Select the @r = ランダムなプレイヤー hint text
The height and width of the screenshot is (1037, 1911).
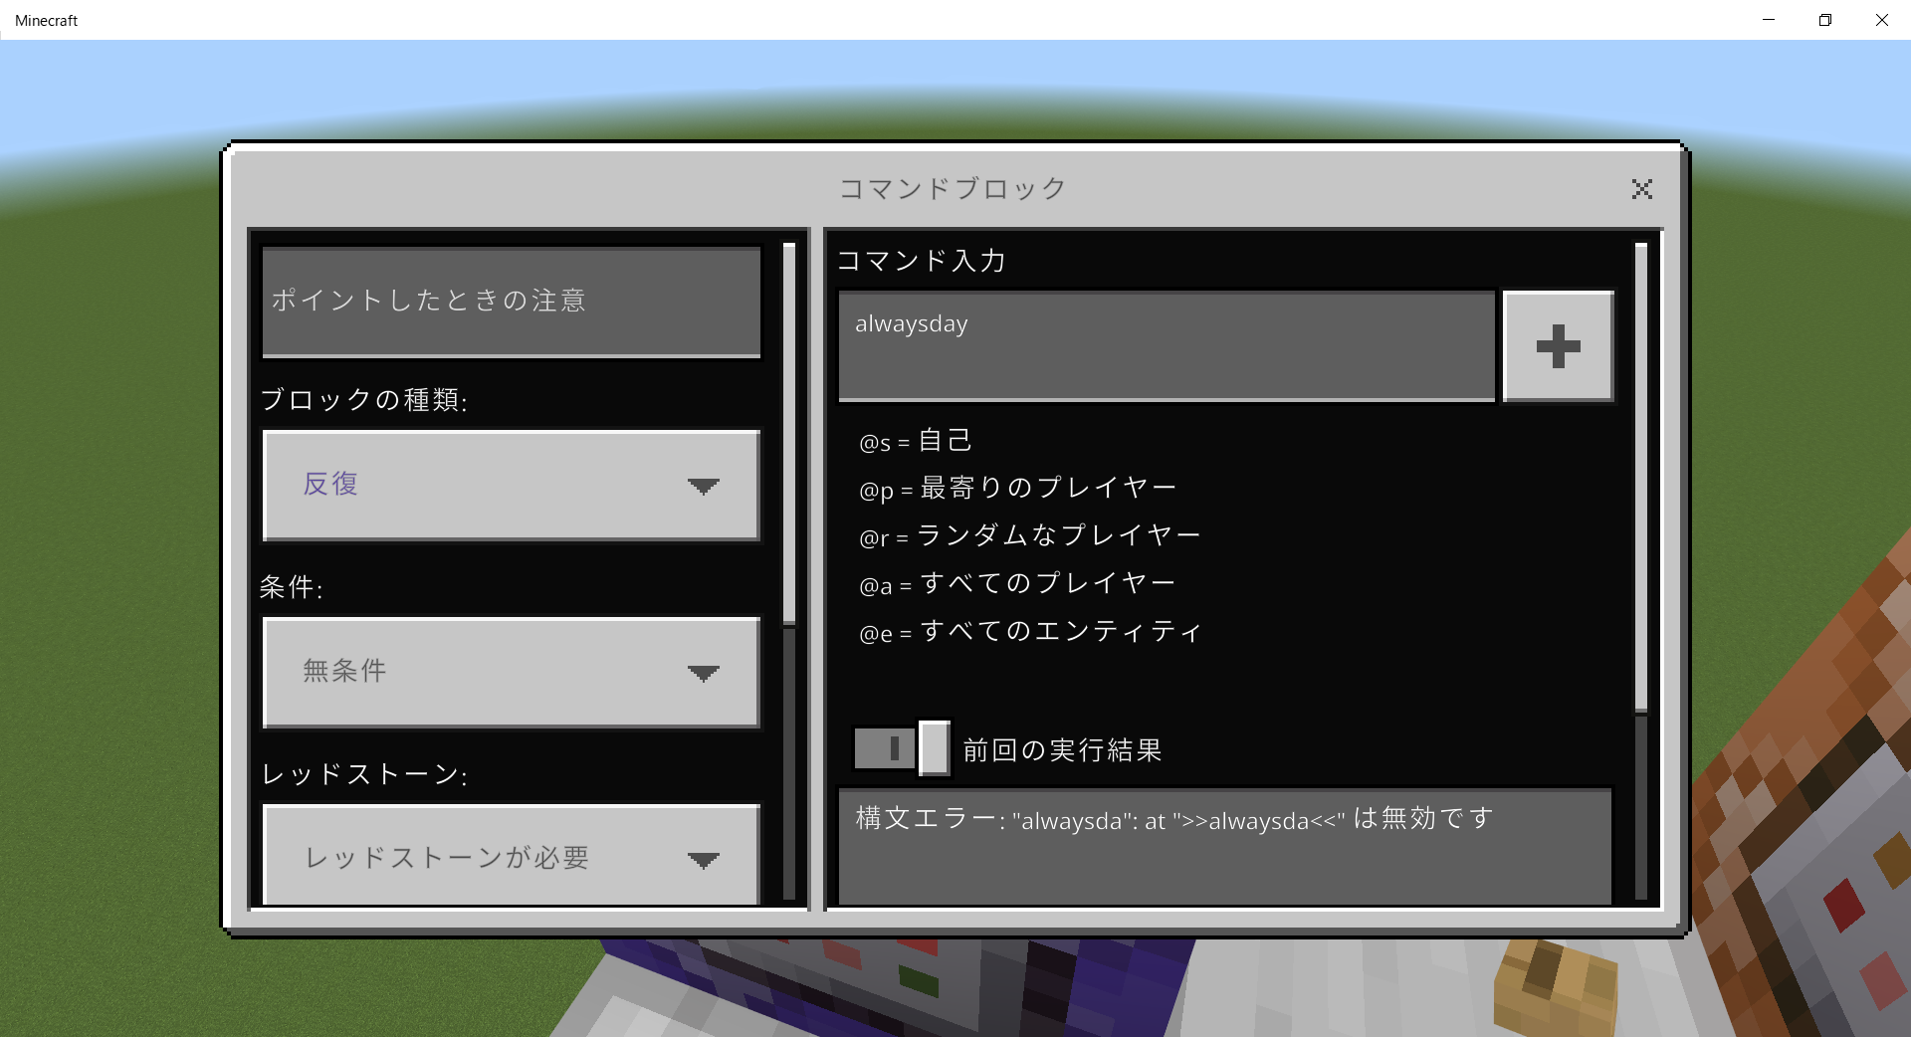point(1029,536)
